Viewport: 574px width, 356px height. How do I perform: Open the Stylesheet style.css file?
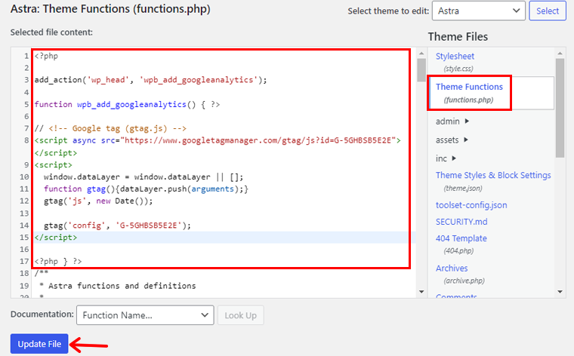point(455,57)
